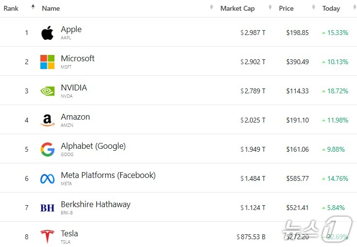Click the Google G logo icon

[47, 149]
